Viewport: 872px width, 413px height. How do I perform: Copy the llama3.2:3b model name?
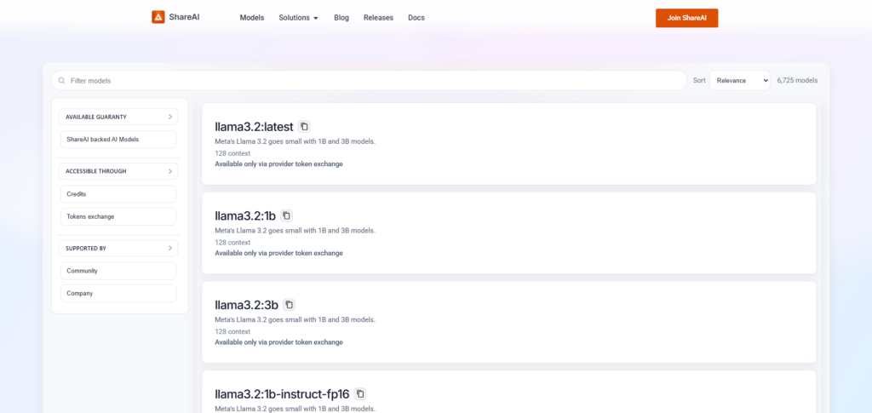289,305
